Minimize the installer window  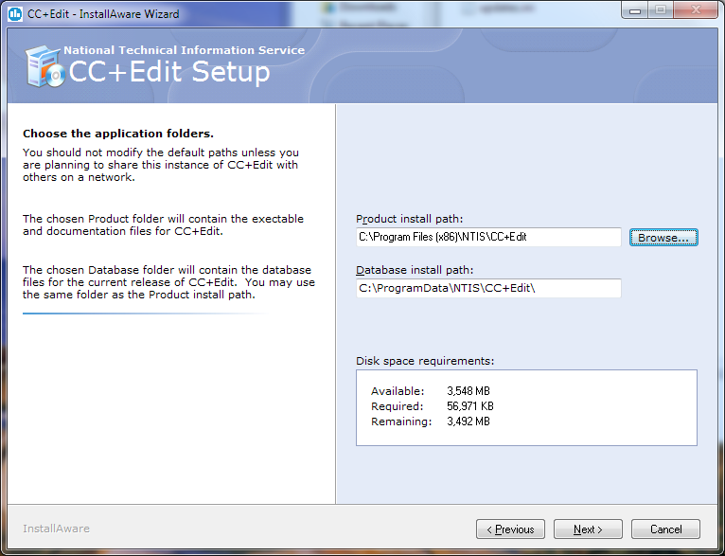pos(635,10)
